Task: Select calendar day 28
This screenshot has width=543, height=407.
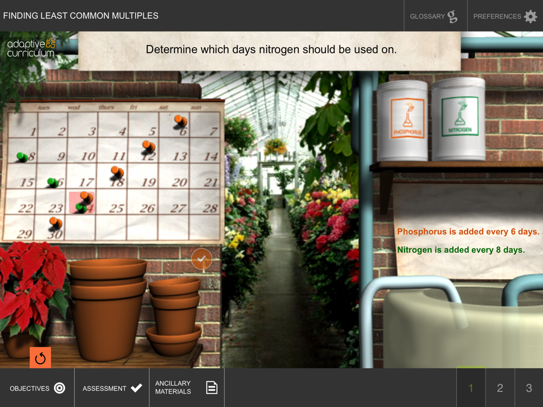Action: 205,202
